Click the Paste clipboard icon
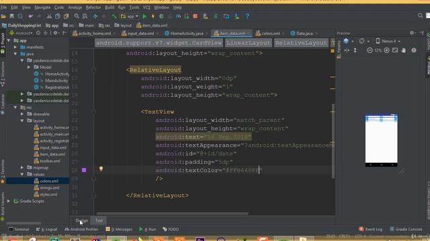The height and width of the screenshot is (241, 430). [66, 16]
